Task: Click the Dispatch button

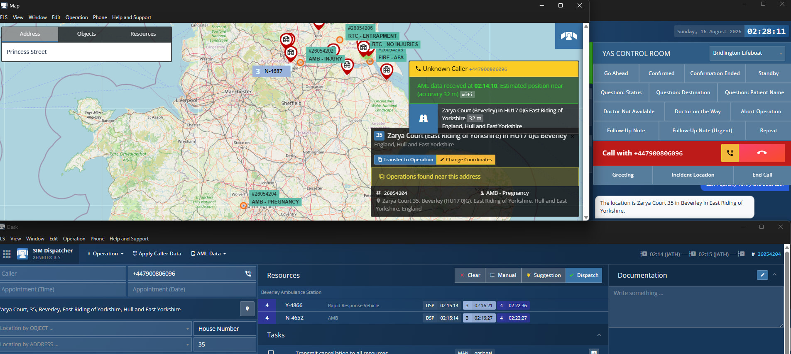Action: click(584, 275)
